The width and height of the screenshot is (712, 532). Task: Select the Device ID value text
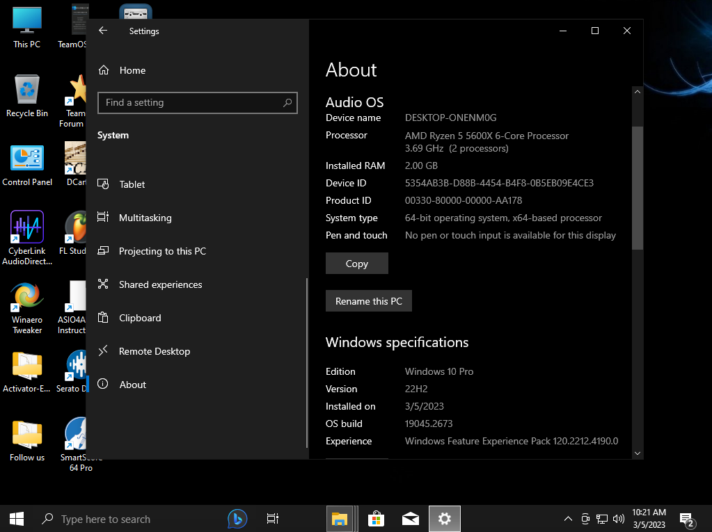(x=499, y=183)
